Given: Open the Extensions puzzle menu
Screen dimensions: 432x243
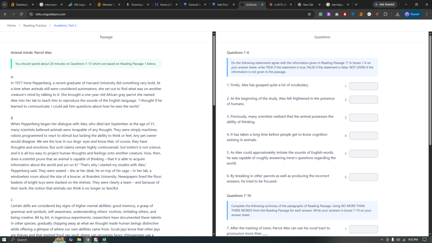Looking at the screenshot, I should 386,14.
